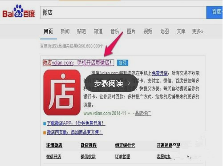Open the 订单管理 link
223x167 pixels.
coord(122,157)
